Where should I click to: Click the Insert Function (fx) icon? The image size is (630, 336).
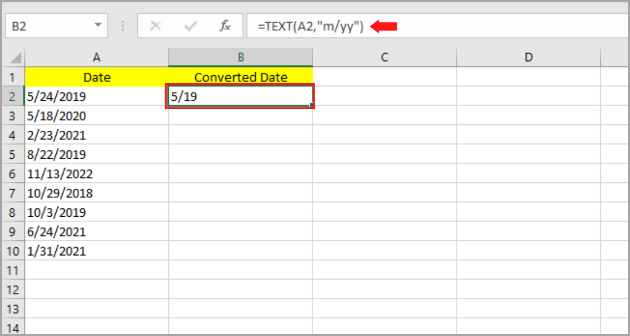pyautogui.click(x=226, y=26)
